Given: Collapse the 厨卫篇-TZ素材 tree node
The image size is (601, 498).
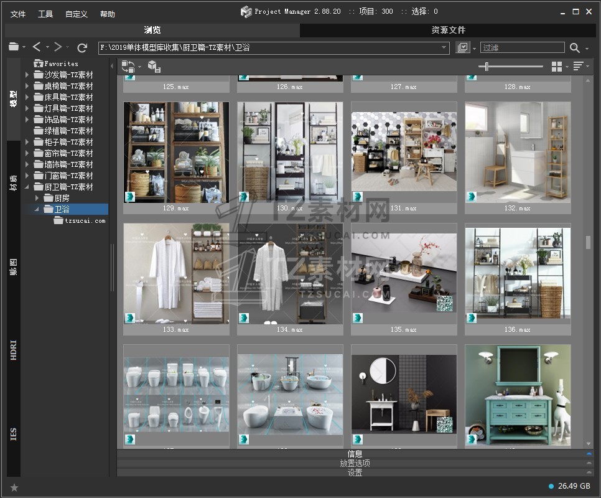Looking at the screenshot, I should click(x=27, y=187).
